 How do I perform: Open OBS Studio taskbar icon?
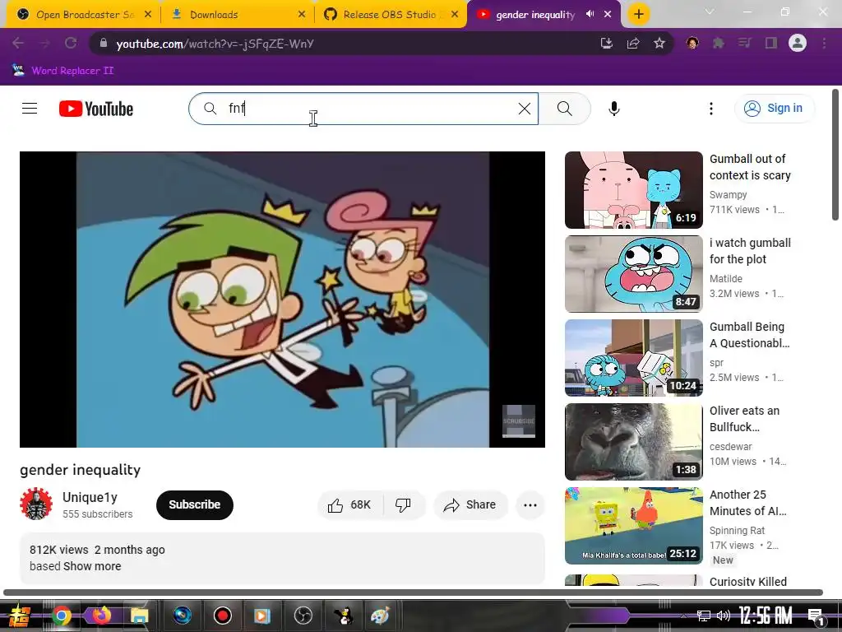303,616
